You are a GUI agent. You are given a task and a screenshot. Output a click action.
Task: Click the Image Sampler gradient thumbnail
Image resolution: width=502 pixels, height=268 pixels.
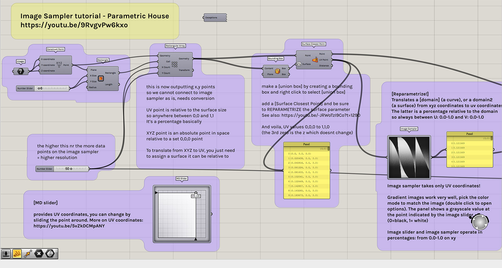(x=409, y=157)
